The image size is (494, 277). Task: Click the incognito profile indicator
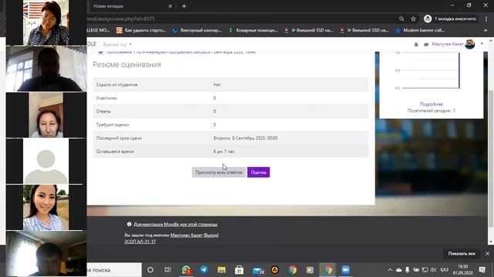coord(450,18)
